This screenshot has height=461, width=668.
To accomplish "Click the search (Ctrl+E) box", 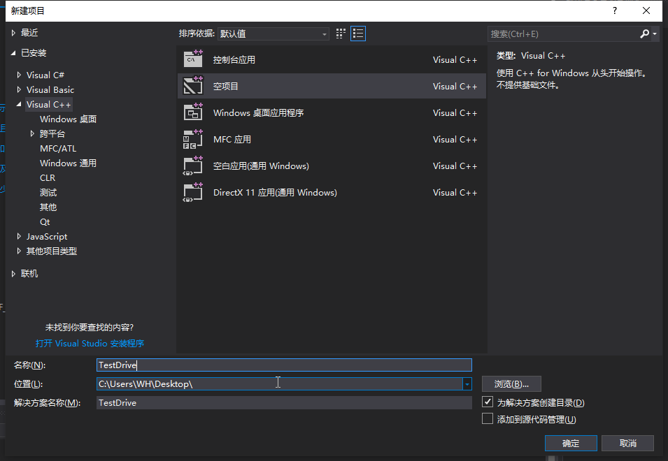I will coord(563,34).
